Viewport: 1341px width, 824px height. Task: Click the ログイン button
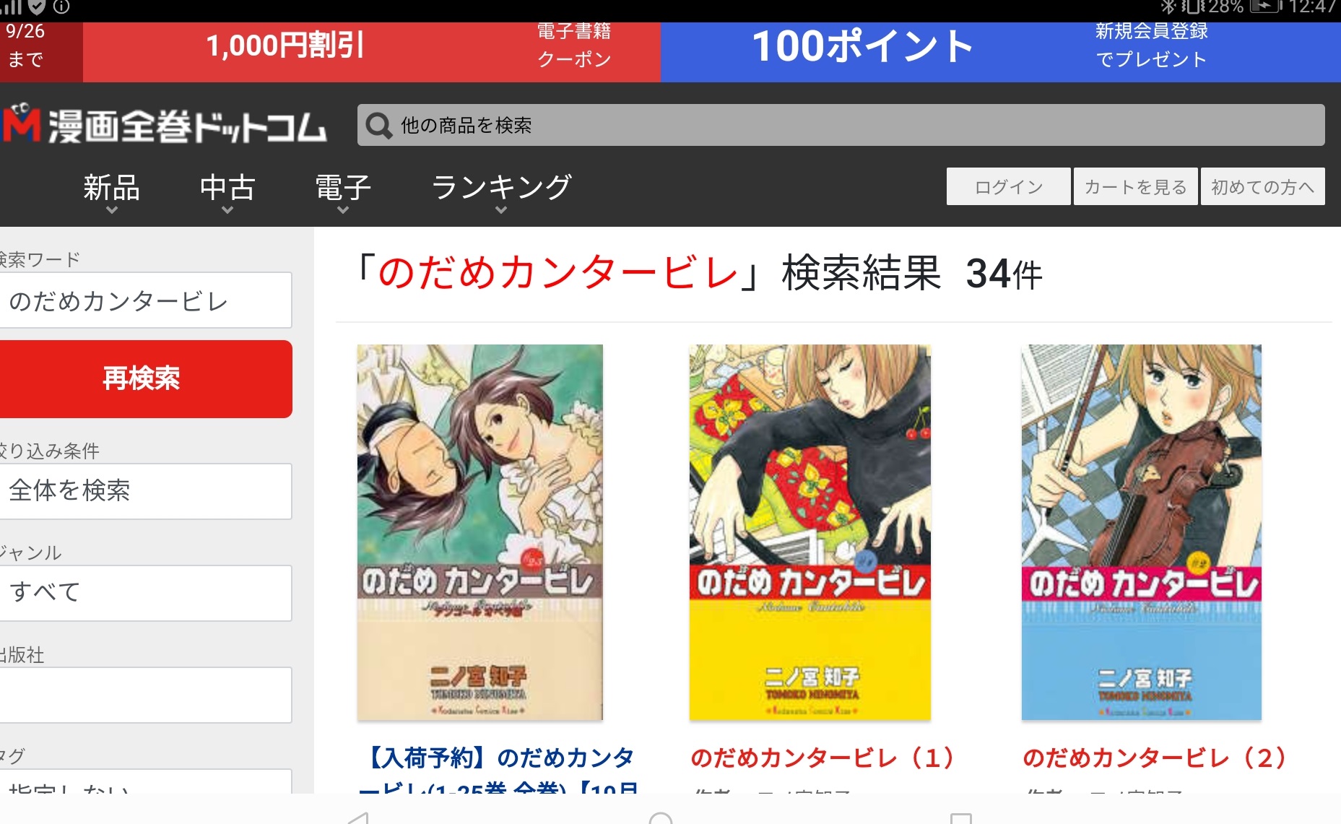(x=1008, y=186)
